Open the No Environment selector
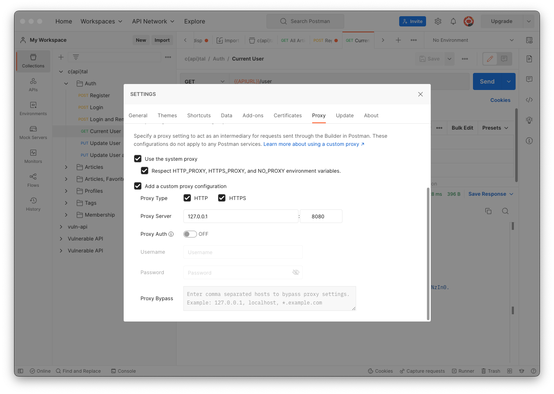 point(473,40)
